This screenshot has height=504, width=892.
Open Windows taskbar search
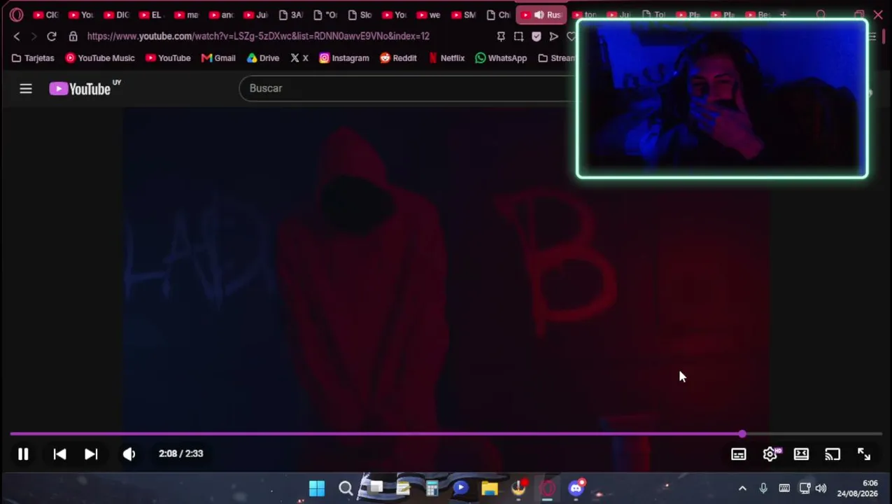coord(346,488)
